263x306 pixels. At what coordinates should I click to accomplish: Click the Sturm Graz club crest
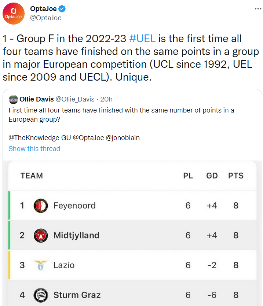click(40, 295)
